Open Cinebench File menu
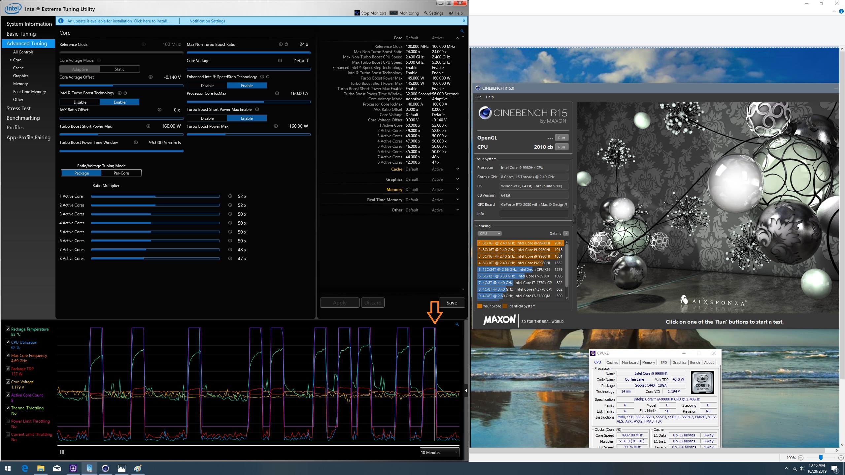 478,97
